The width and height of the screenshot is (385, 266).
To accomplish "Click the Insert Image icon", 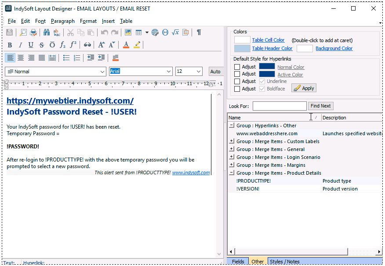I will tap(128, 32).
